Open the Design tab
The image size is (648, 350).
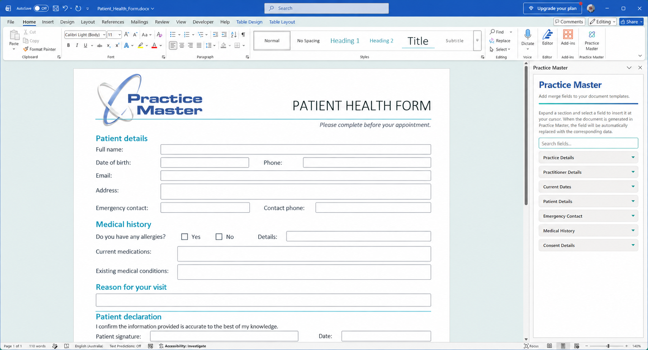click(67, 22)
